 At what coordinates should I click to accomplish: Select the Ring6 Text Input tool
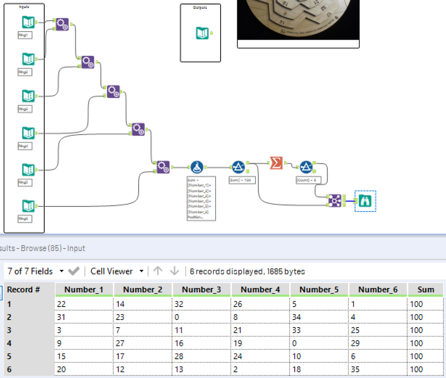29,206
